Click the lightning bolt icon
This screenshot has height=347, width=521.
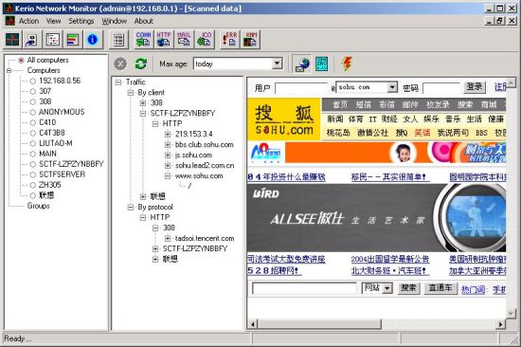tap(347, 64)
